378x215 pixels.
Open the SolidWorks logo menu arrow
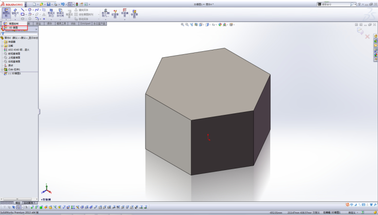25,4
